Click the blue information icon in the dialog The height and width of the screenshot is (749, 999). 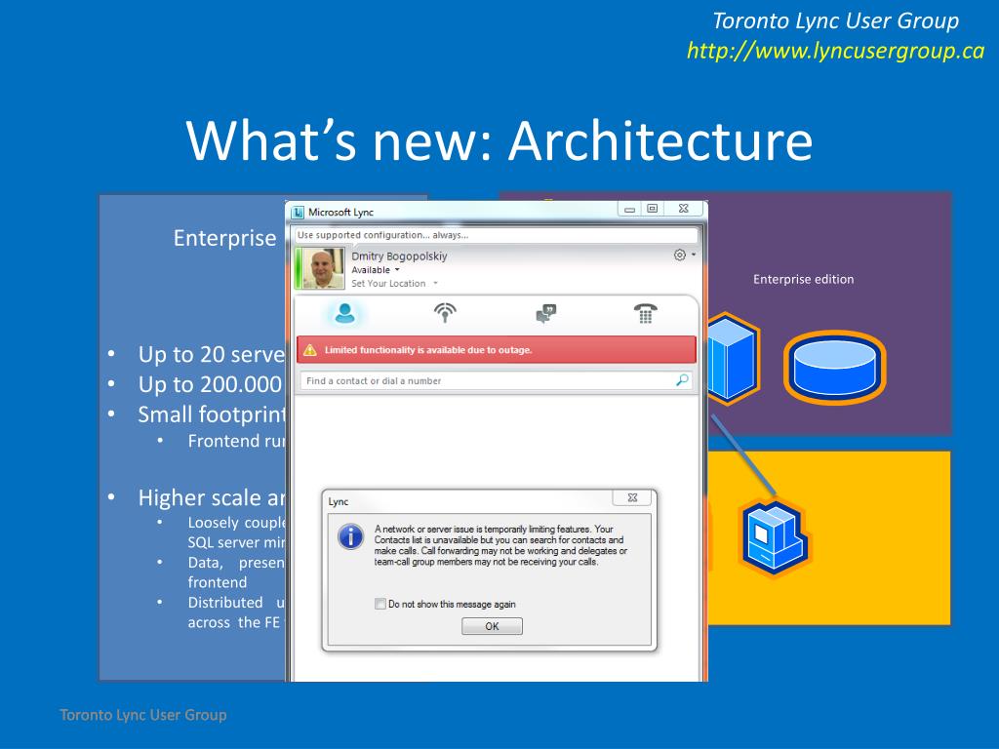pos(350,536)
